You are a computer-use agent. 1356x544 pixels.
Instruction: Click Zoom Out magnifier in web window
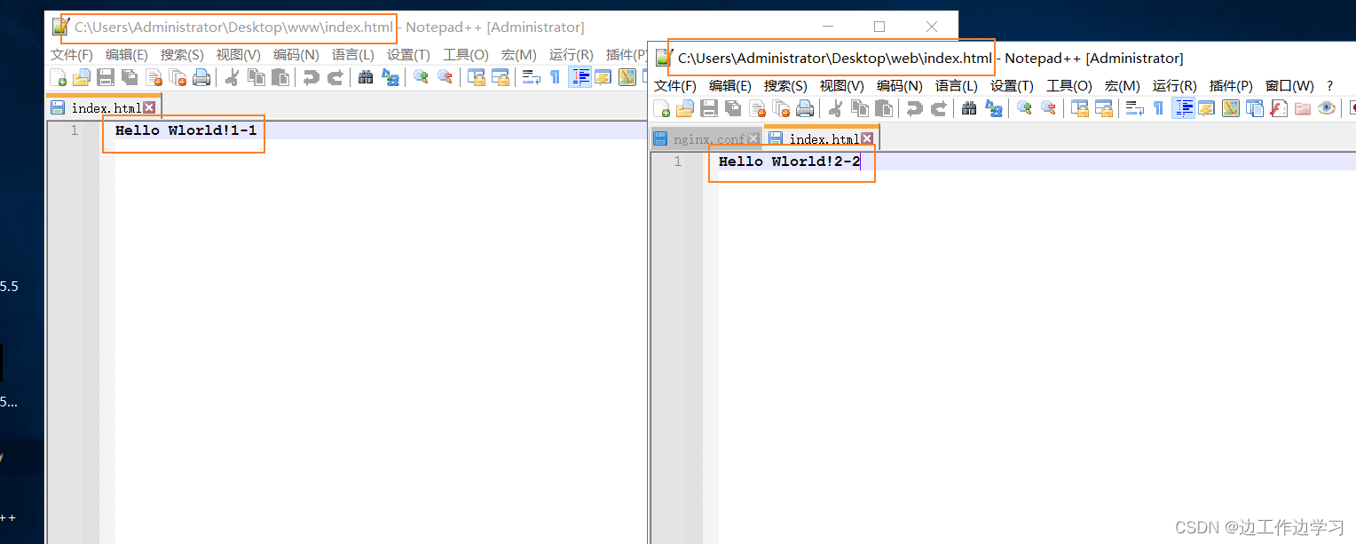(x=1048, y=108)
